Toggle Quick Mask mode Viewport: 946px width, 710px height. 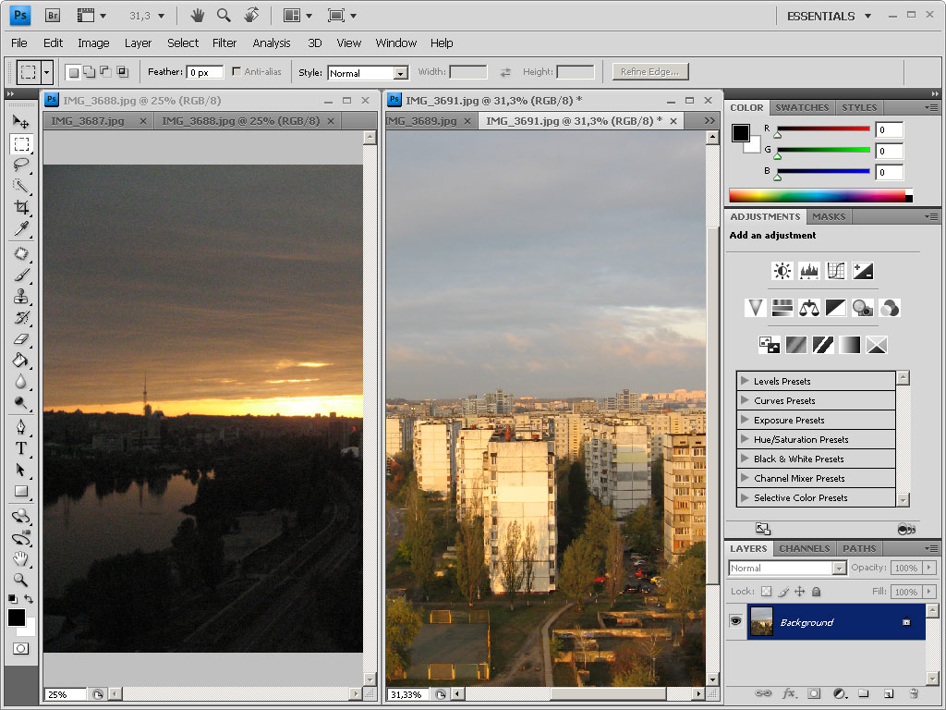pos(20,649)
